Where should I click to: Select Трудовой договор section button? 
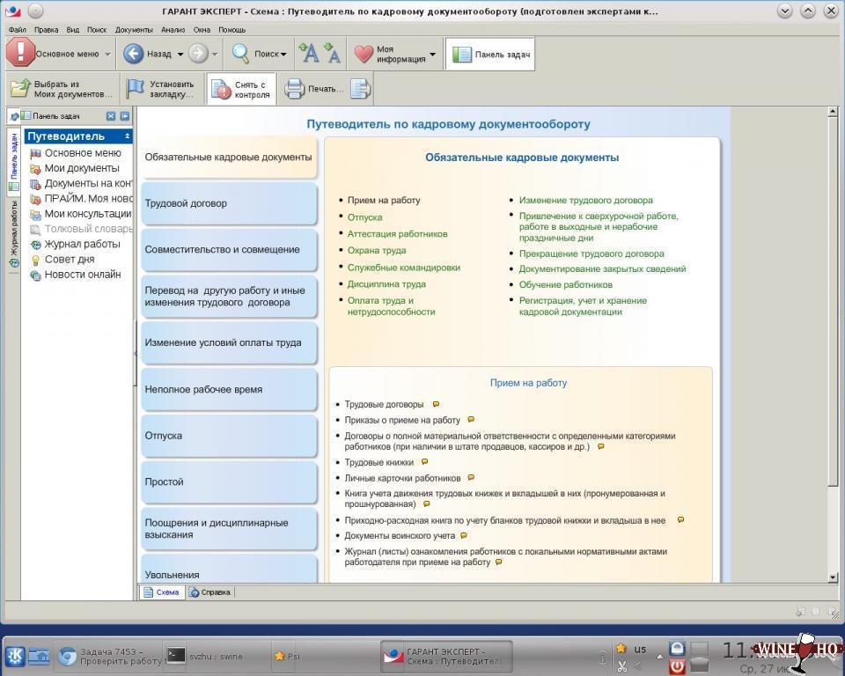point(229,203)
